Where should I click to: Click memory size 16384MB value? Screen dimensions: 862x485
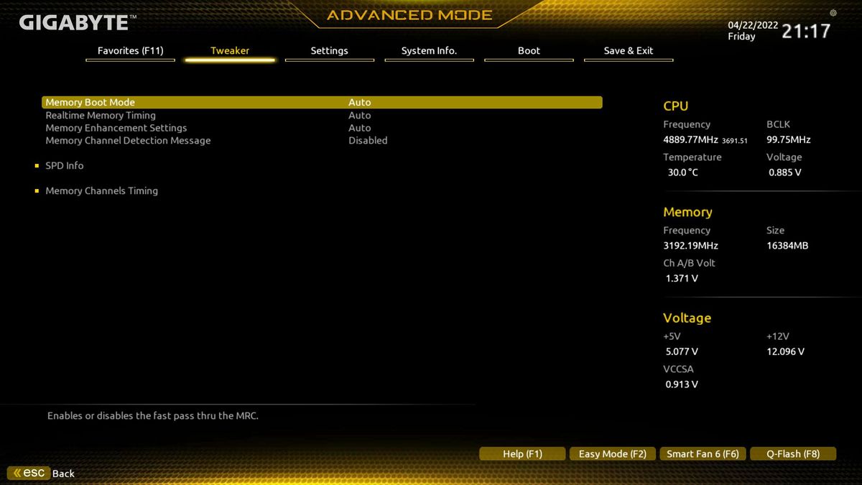pyautogui.click(x=787, y=246)
